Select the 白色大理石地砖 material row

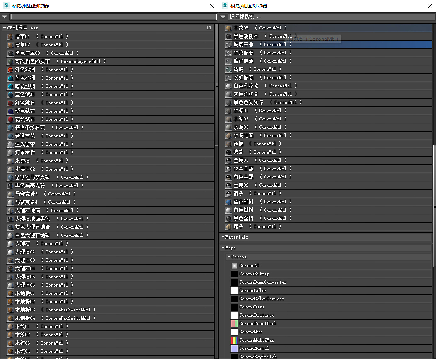(110, 235)
